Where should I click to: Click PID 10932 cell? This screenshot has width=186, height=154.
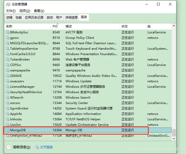click(x=57, y=76)
